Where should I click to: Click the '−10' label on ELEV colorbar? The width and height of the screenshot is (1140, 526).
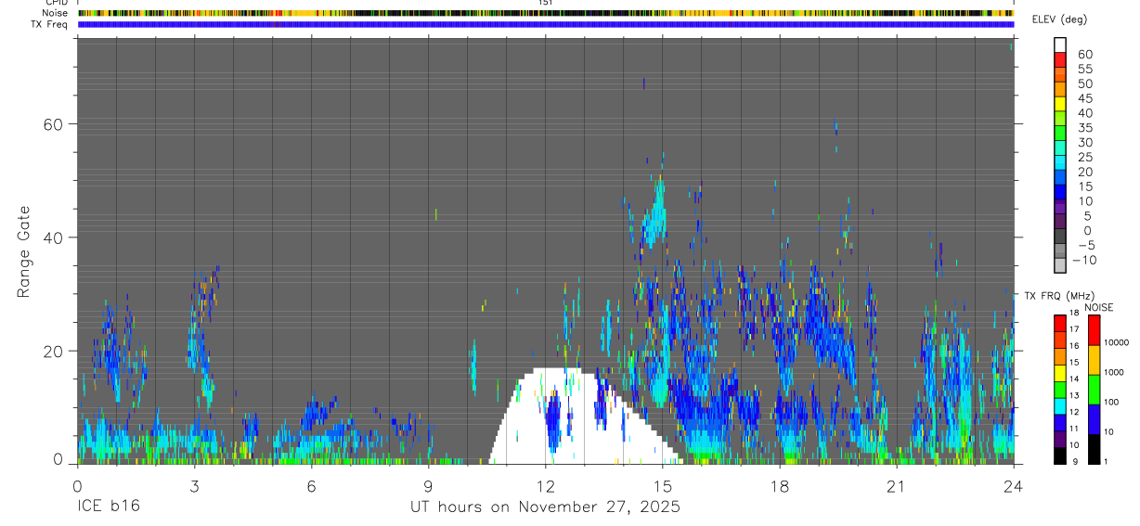coord(1083,260)
